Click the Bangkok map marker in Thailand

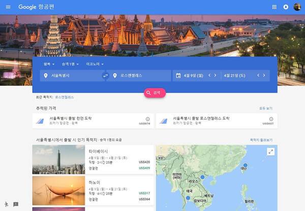pos(188,198)
